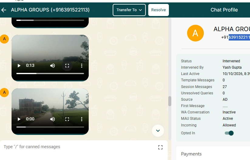Click the ALPHA GROUPS (+916391522113) chat title
This screenshot has height=160, width=250.
50,10
